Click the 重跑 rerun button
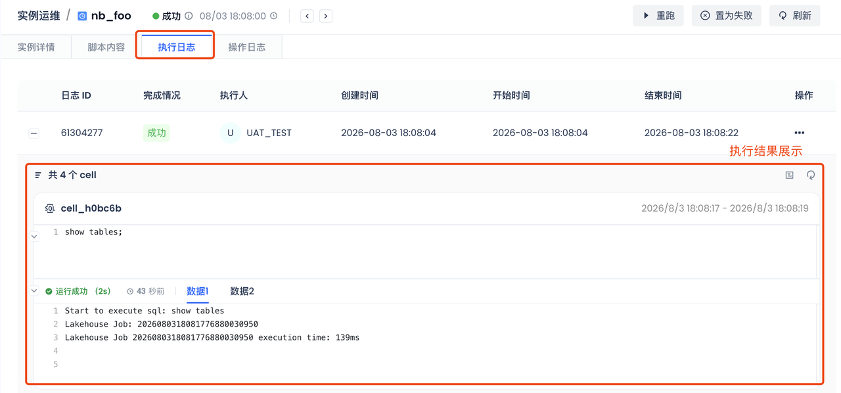This screenshot has width=841, height=393. (x=658, y=16)
